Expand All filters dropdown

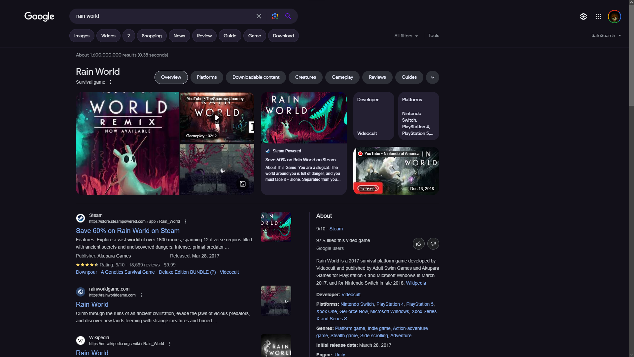click(406, 36)
